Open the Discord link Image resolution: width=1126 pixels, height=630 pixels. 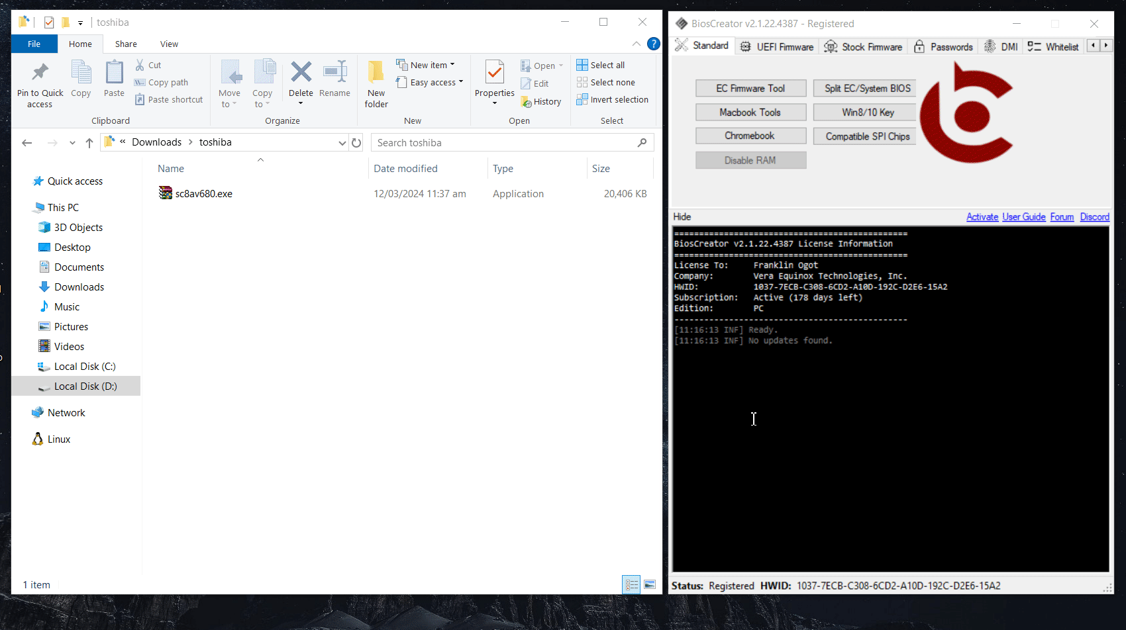(1094, 216)
